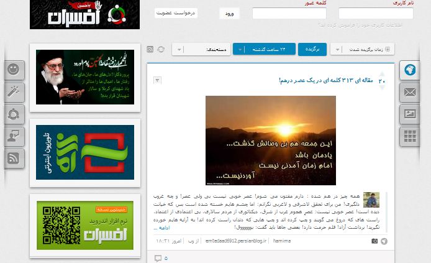Expand the دسته‌بندی category dropdown

pos(201,50)
